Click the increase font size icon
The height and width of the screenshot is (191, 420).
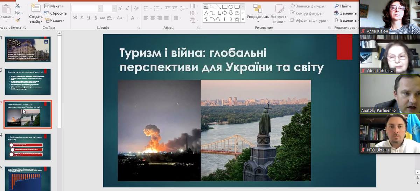tap(120, 9)
